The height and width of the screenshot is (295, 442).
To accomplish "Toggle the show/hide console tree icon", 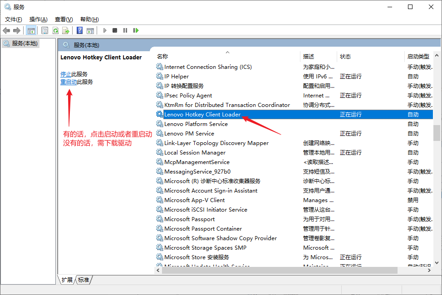I will [x=31, y=30].
